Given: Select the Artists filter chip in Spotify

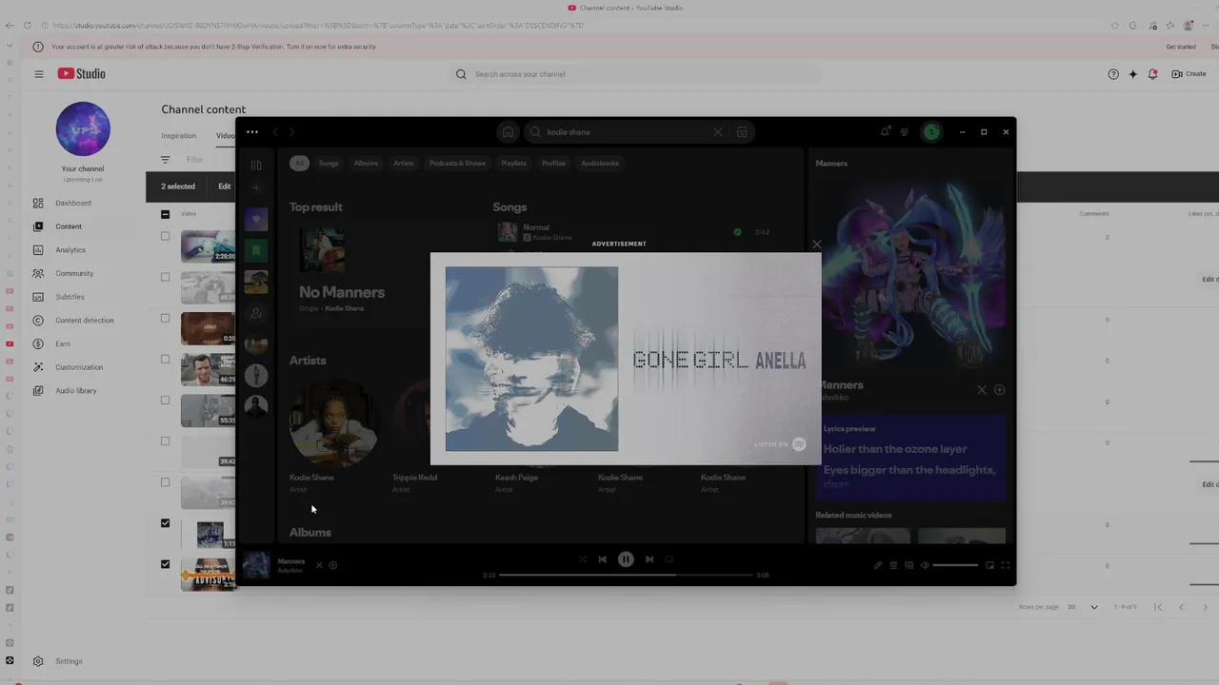Looking at the screenshot, I should 404,164.
